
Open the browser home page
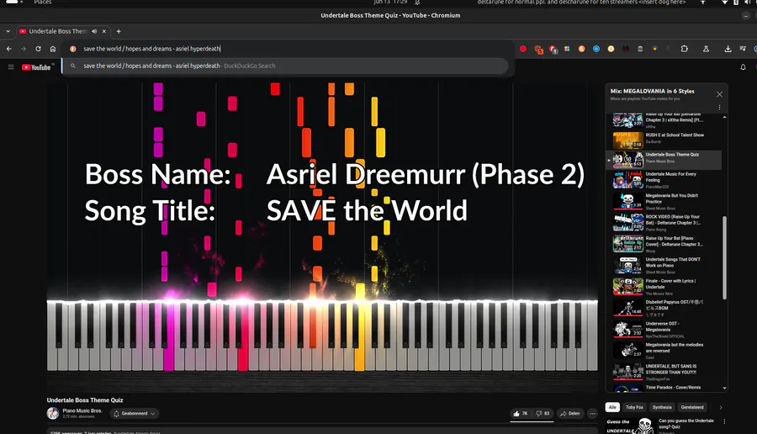(x=53, y=49)
